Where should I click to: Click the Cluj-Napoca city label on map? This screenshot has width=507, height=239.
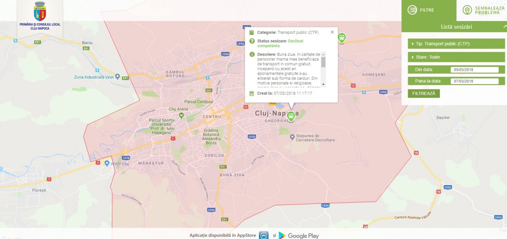[x=277, y=113]
